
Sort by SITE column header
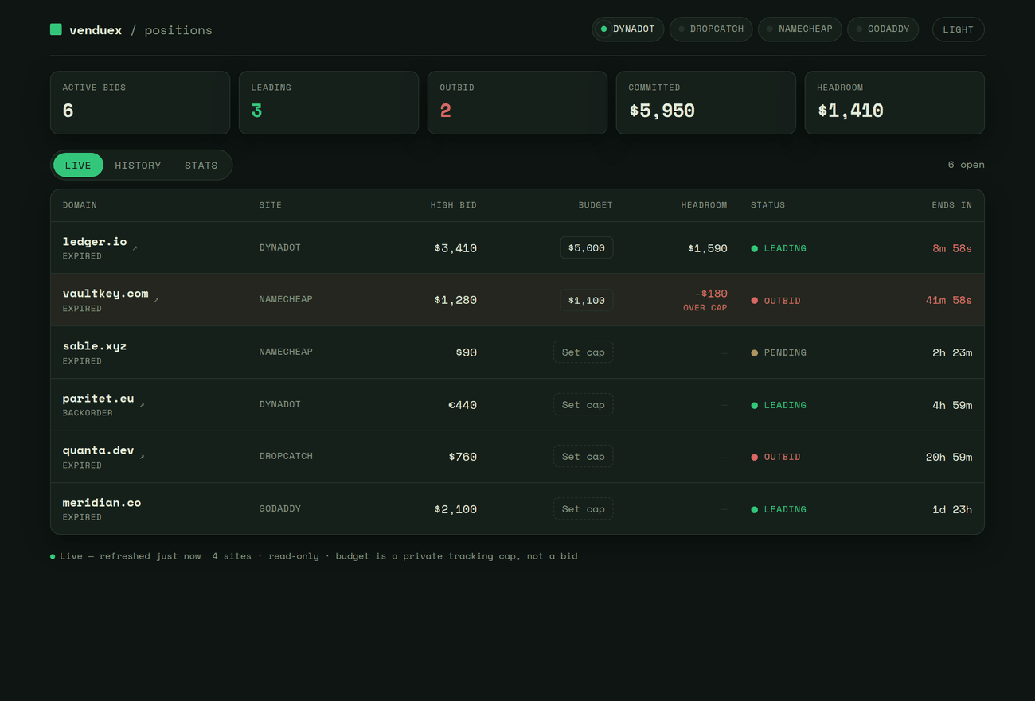pos(271,205)
